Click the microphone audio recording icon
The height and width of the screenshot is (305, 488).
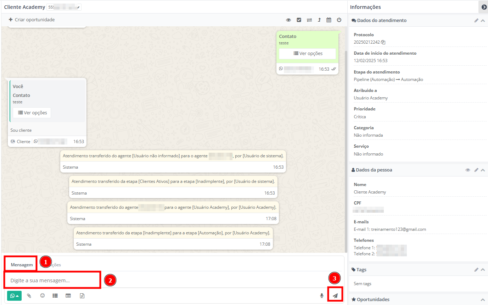click(322, 295)
